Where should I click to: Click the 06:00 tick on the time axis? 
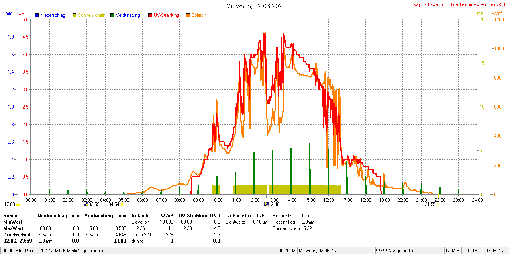[x=142, y=200]
